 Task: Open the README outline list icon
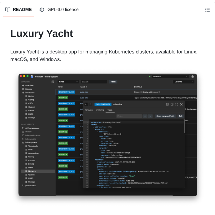coord(207,10)
